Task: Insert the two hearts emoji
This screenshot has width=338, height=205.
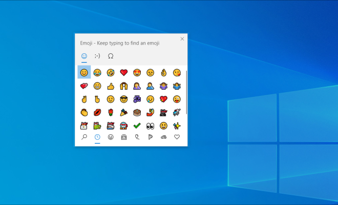Action: click(84, 86)
